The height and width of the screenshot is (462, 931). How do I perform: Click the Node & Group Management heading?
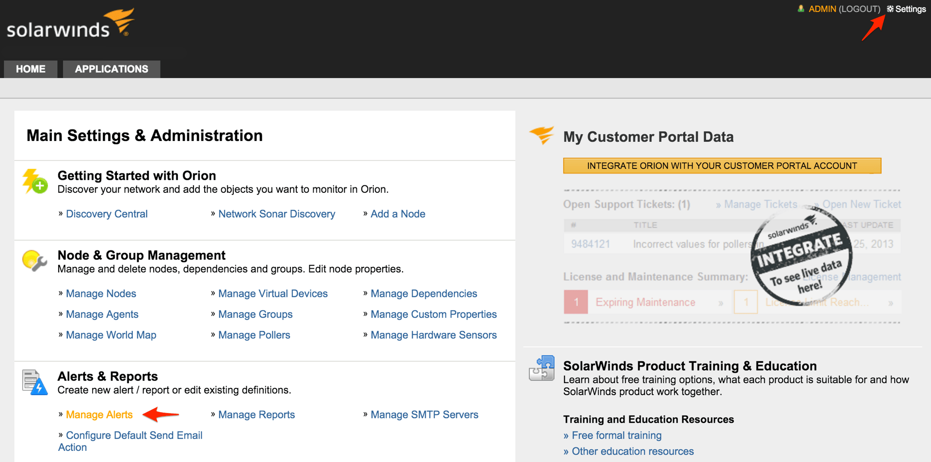point(142,255)
